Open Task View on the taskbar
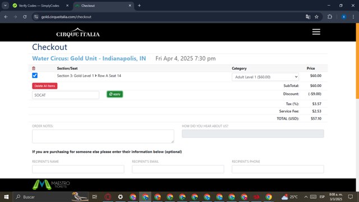 [x=95, y=197]
